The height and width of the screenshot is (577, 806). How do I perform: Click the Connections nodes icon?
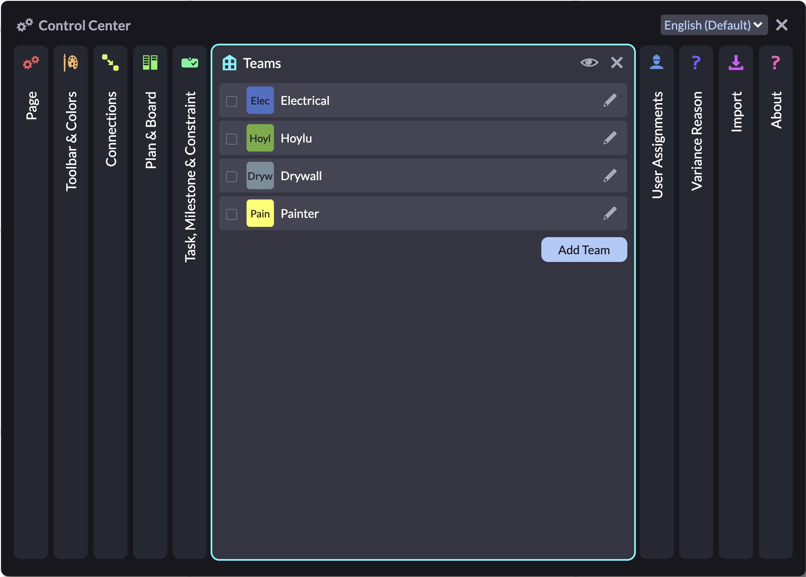[x=110, y=62]
